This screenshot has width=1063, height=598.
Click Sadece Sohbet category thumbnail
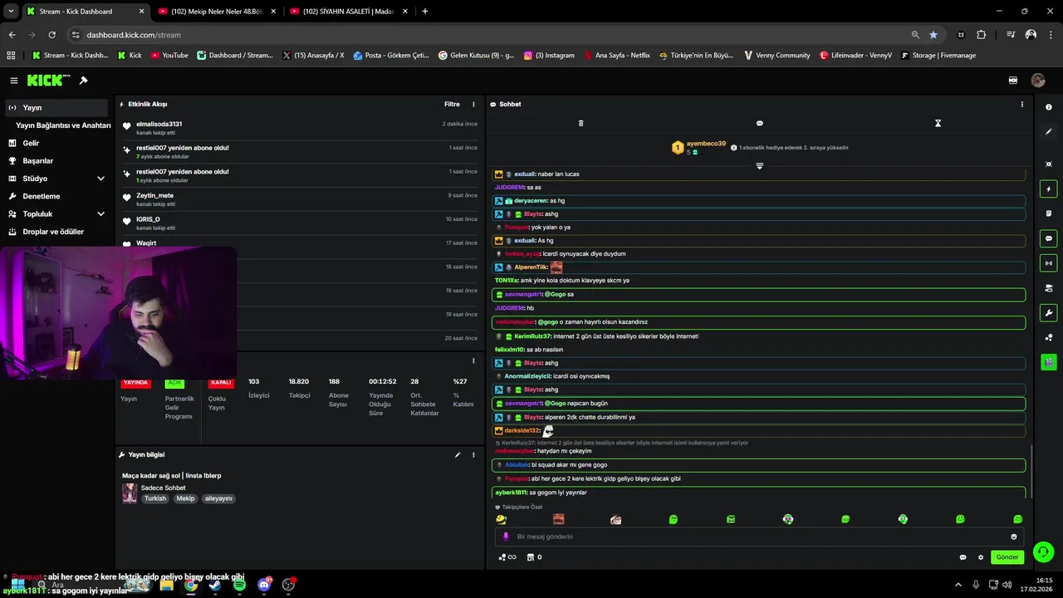130,493
